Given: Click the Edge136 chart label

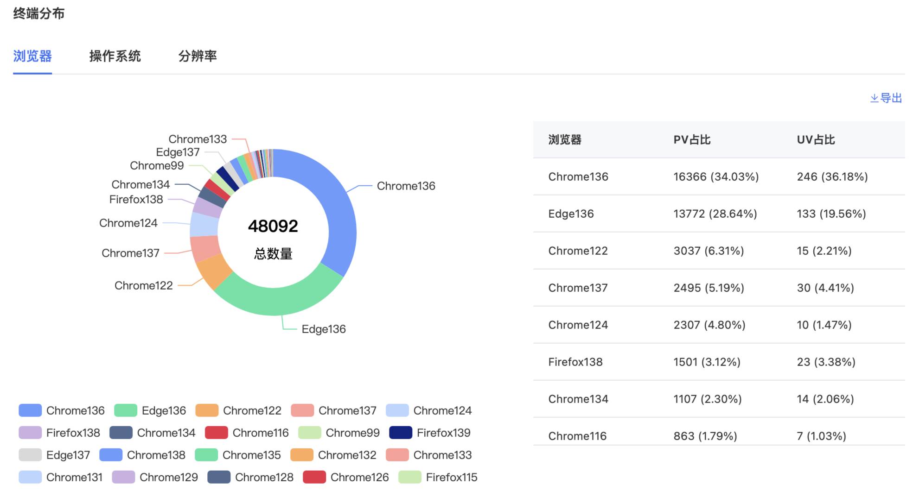Looking at the screenshot, I should (324, 329).
